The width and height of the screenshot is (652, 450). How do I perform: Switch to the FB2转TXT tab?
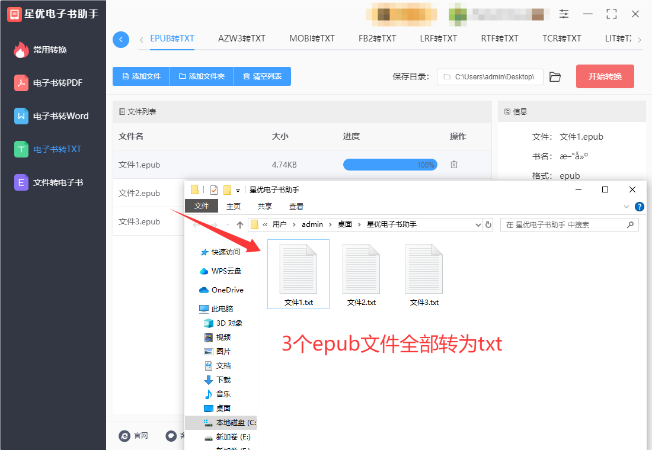click(x=377, y=38)
